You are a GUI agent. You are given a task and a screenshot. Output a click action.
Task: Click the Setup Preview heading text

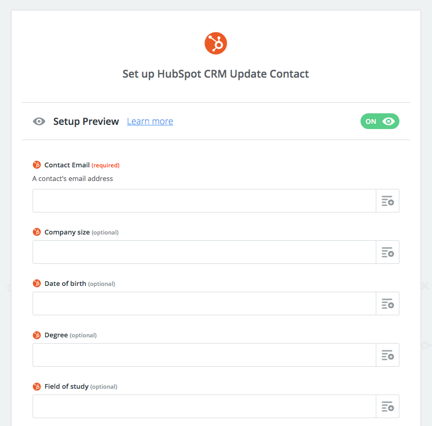86,121
